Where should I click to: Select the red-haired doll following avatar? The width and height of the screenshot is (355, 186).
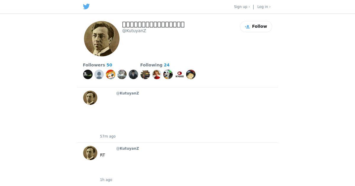(156, 74)
